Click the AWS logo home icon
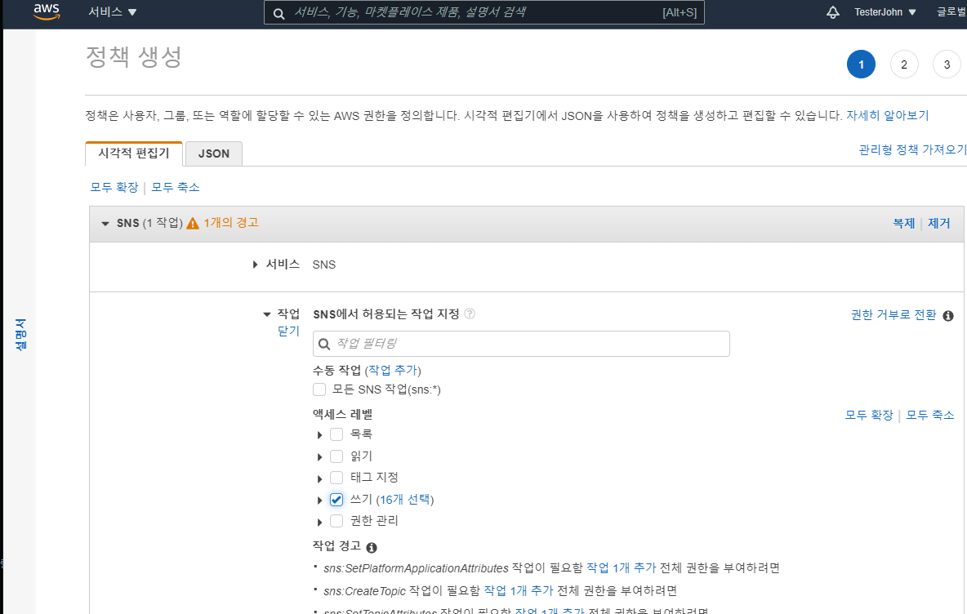This screenshot has width=967, height=614. 47,11
